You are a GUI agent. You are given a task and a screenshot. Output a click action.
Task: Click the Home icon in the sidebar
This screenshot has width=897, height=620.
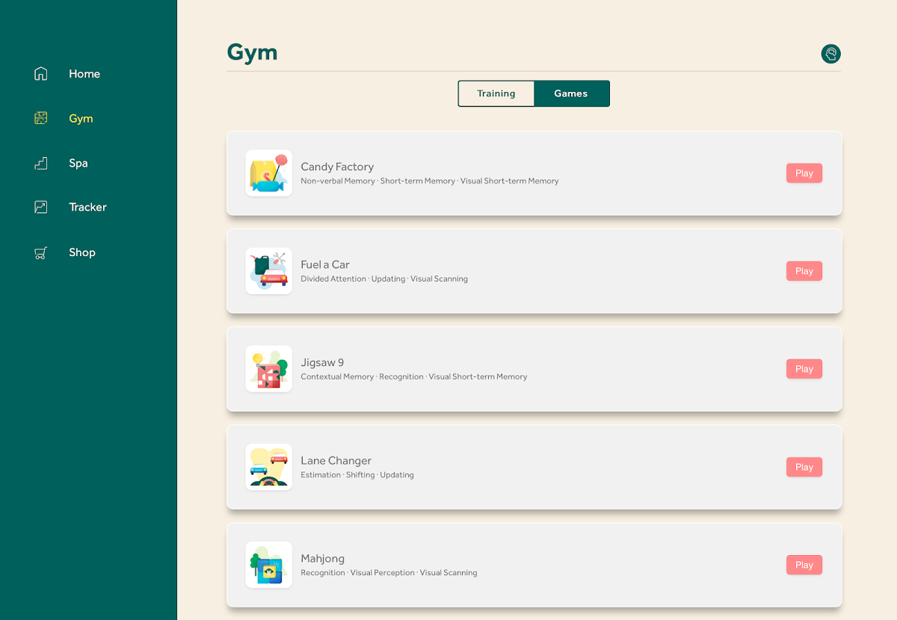point(41,74)
